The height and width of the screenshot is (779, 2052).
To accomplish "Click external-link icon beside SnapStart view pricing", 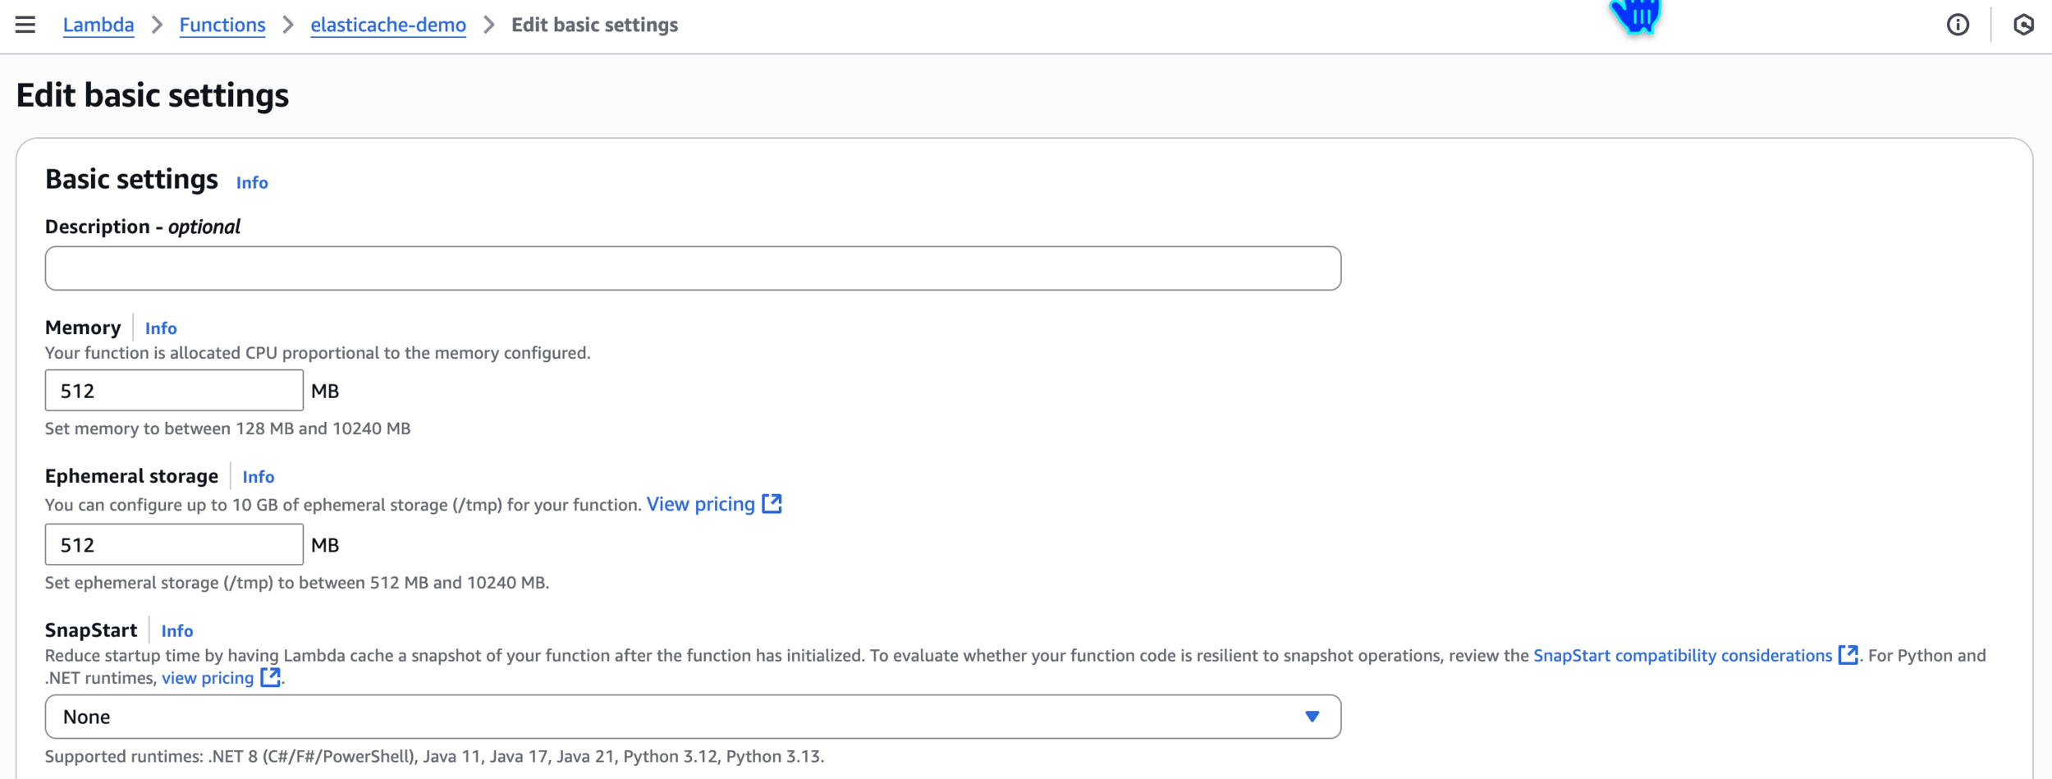I will tap(270, 677).
